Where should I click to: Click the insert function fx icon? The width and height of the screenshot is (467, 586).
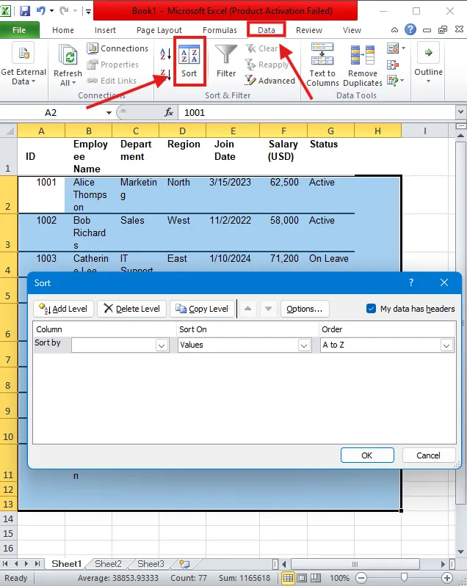point(169,112)
